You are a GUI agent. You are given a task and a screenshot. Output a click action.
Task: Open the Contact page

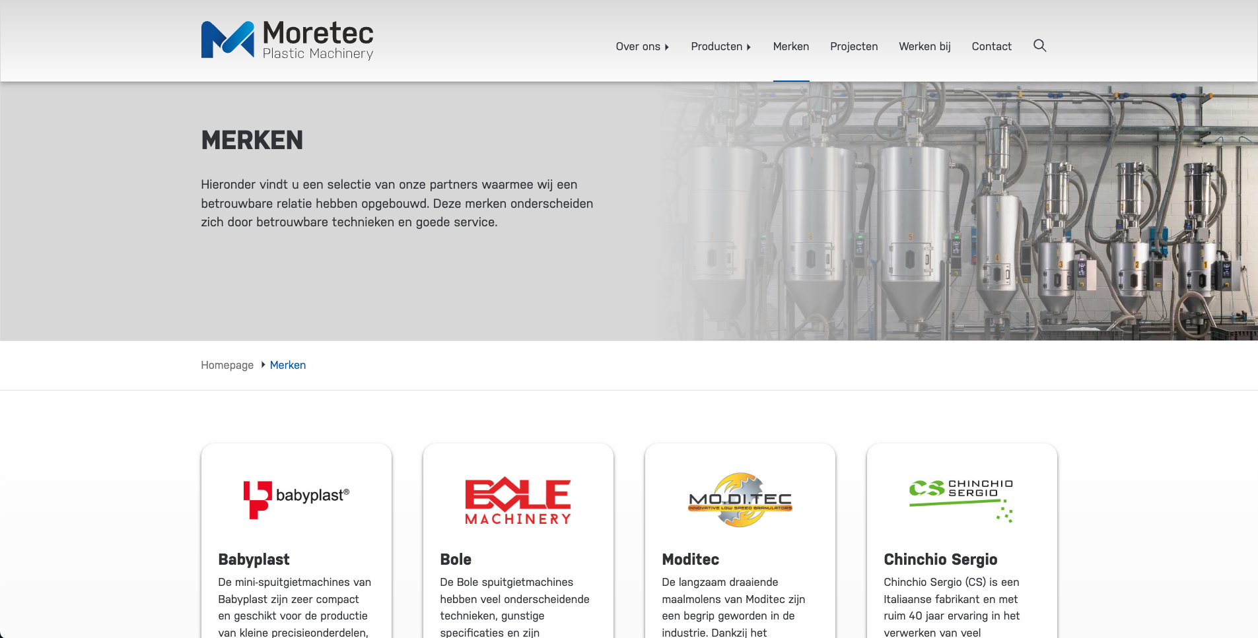click(x=991, y=46)
